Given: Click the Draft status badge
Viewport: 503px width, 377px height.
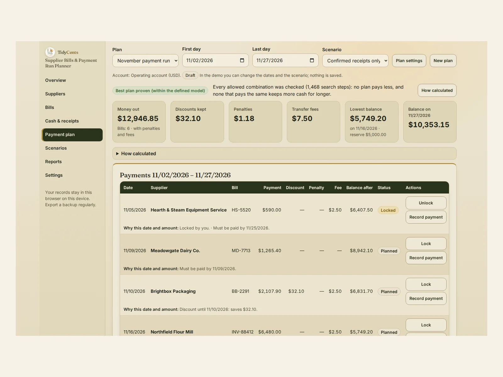Looking at the screenshot, I should point(190,75).
